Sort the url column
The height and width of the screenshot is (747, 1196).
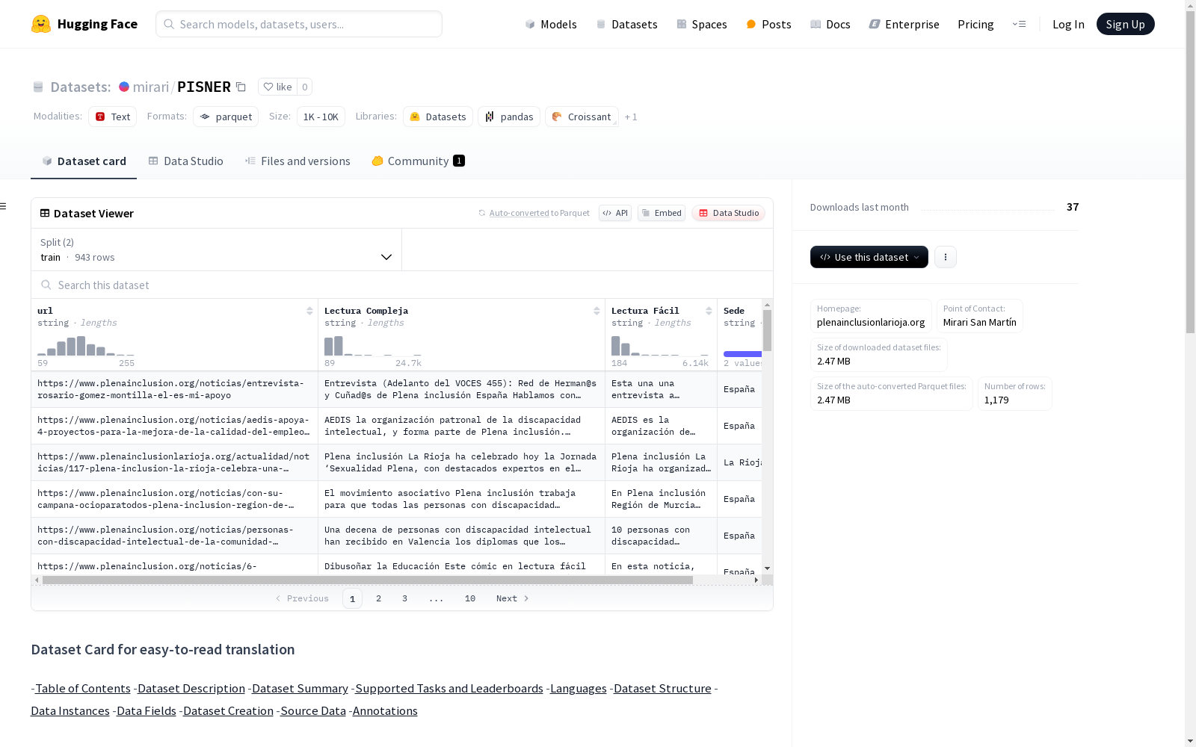pos(309,311)
